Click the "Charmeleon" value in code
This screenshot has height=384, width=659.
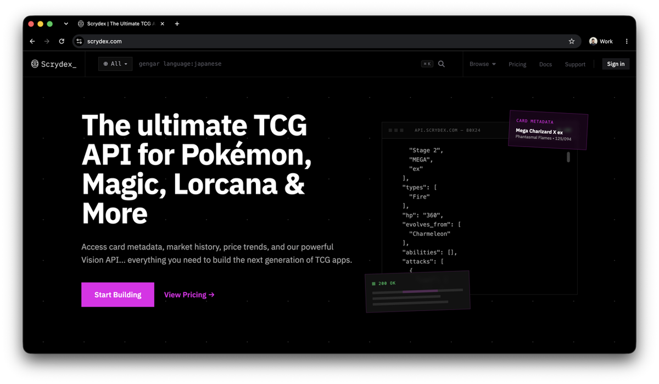click(x=430, y=234)
